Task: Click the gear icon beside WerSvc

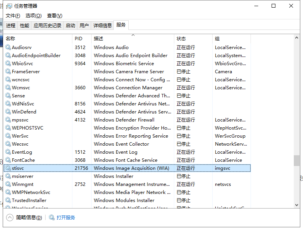Action: tap(8, 136)
